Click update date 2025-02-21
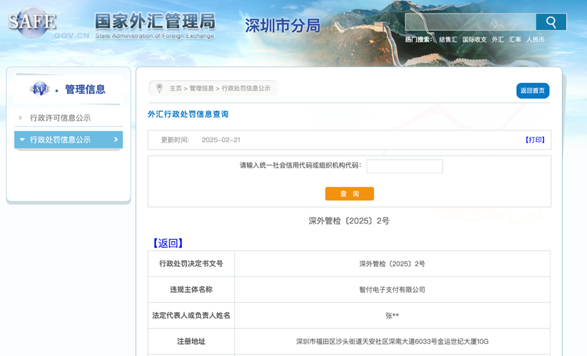This screenshot has height=356, width=587. click(221, 140)
